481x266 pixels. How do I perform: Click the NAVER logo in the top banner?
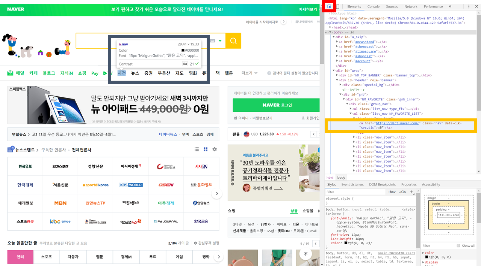(x=15, y=9)
